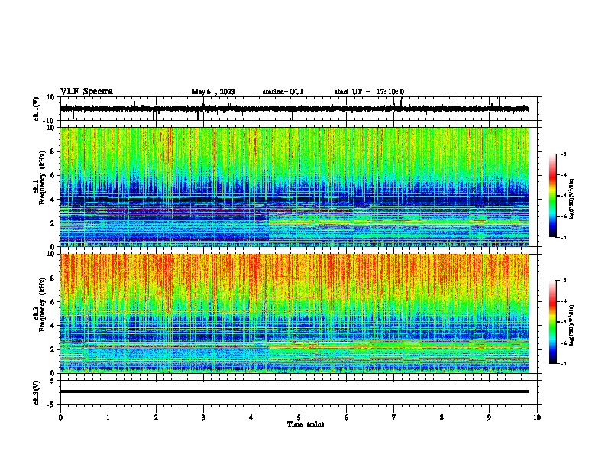The height and width of the screenshot is (468, 605).
Task: Click the ch.2 spectrogram panel
Action: (x=295, y=314)
